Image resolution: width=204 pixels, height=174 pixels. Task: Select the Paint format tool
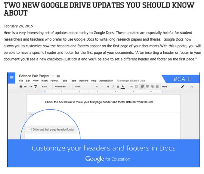(x=36, y=87)
